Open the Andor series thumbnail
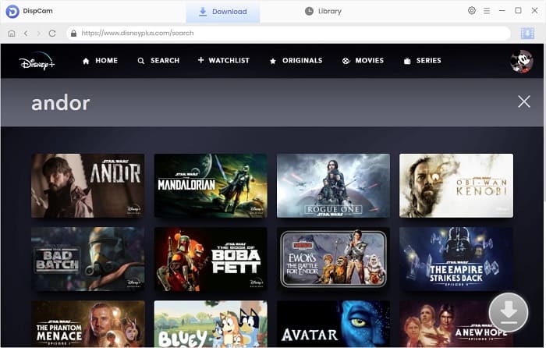Screen dimensions: 546x348 pos(87,186)
